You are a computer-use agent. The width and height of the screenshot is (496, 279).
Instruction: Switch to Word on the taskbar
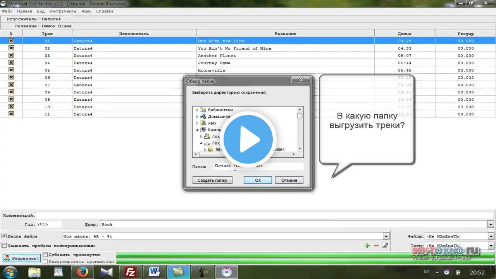[x=154, y=272]
